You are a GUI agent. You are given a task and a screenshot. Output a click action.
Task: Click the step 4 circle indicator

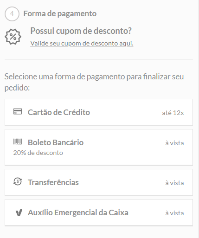click(12, 14)
